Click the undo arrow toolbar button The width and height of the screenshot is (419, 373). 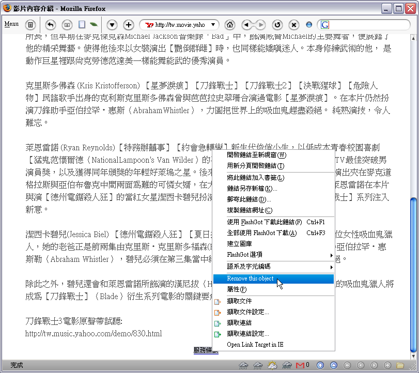(x=50, y=25)
